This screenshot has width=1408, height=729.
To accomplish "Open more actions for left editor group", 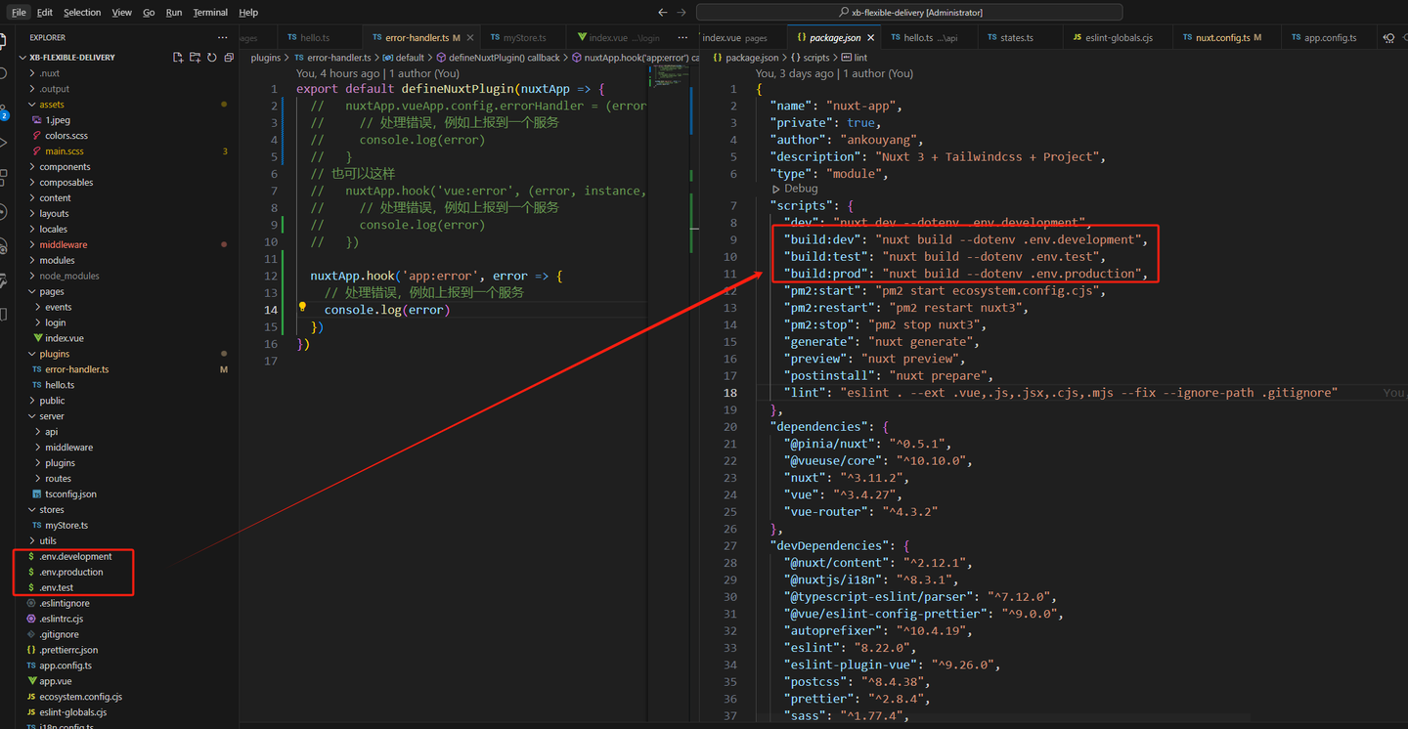I will coord(682,37).
